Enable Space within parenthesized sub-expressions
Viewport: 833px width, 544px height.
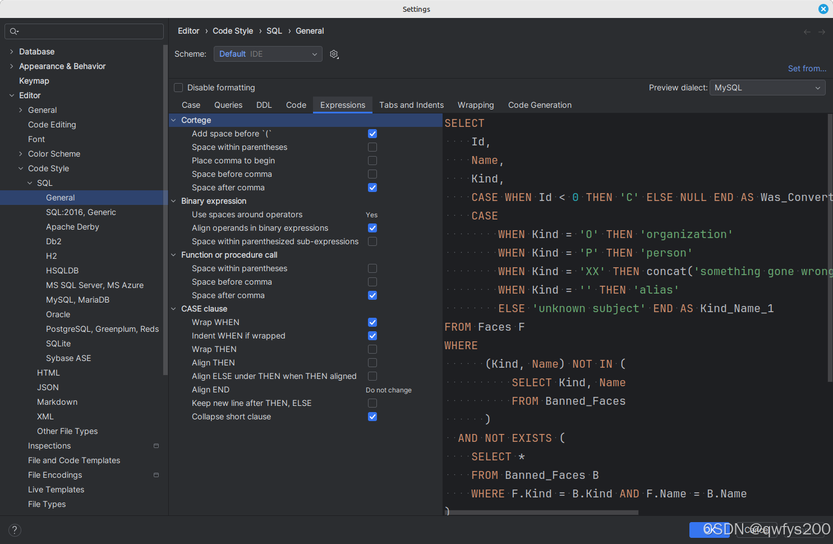tap(372, 241)
